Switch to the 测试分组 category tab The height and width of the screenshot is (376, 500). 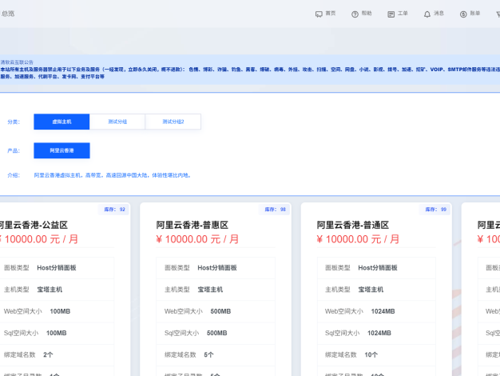(117, 122)
